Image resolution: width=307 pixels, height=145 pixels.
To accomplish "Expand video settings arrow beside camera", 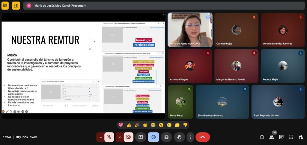I will coord(120,137).
